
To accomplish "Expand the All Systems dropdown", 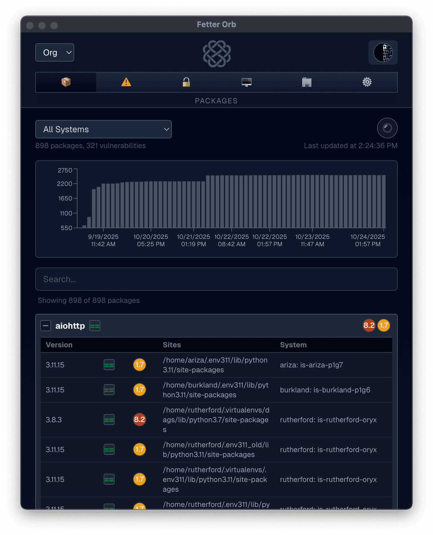I will [x=104, y=129].
